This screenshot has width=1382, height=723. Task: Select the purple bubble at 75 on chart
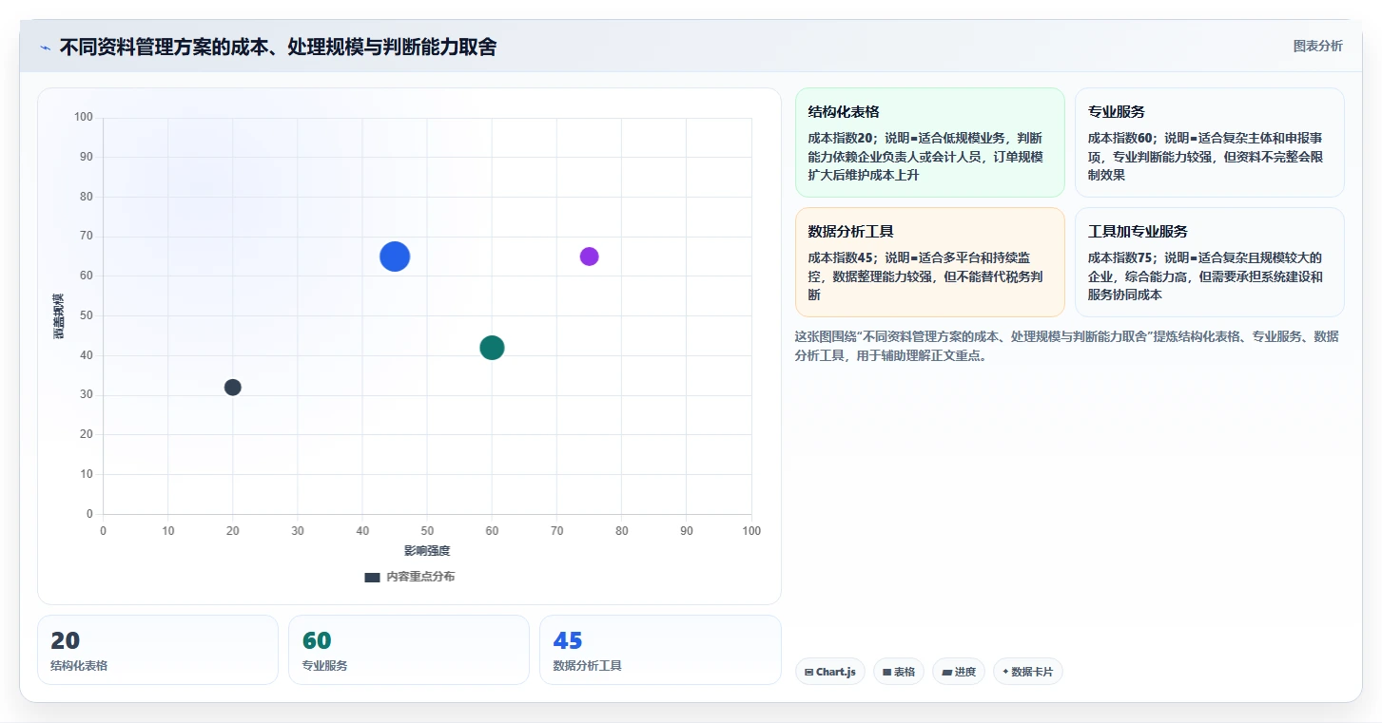click(589, 257)
